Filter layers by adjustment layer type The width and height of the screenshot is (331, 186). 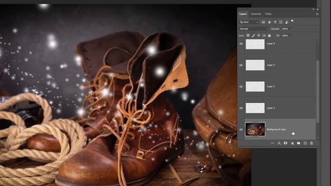[269, 22]
